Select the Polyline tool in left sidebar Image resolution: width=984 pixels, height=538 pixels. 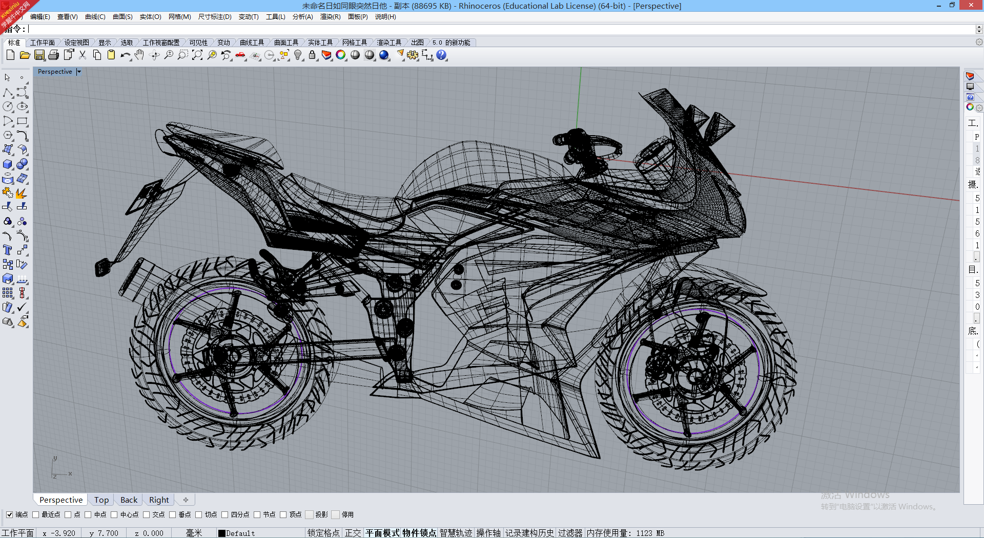click(8, 93)
